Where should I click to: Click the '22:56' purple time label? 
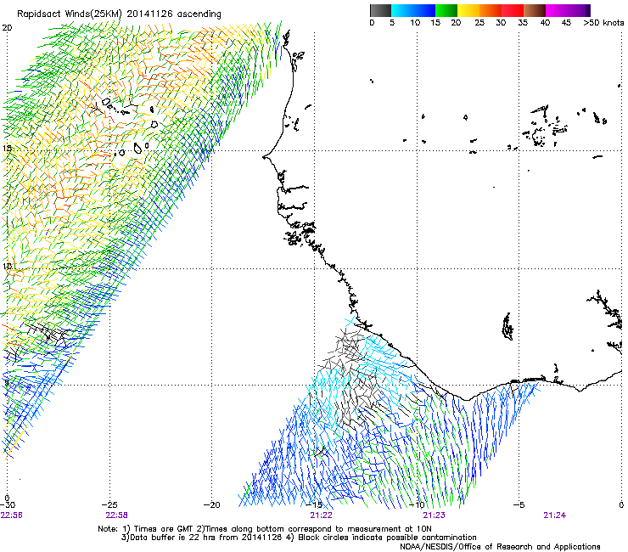coord(12,515)
